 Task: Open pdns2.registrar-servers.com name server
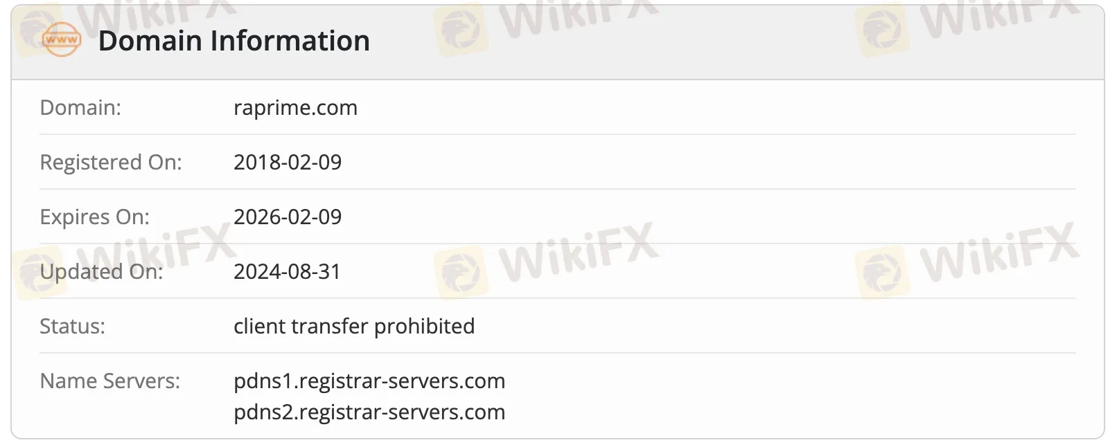click(369, 412)
